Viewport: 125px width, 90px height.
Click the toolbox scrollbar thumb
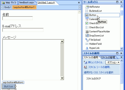point(121,13)
